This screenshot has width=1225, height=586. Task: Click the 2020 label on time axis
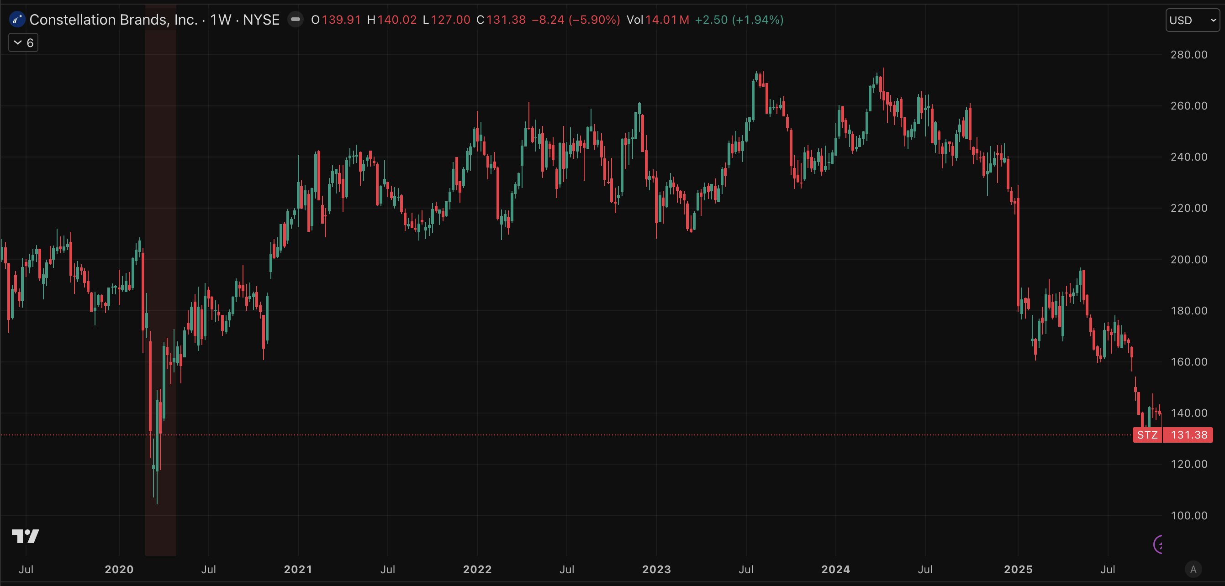pyautogui.click(x=119, y=569)
